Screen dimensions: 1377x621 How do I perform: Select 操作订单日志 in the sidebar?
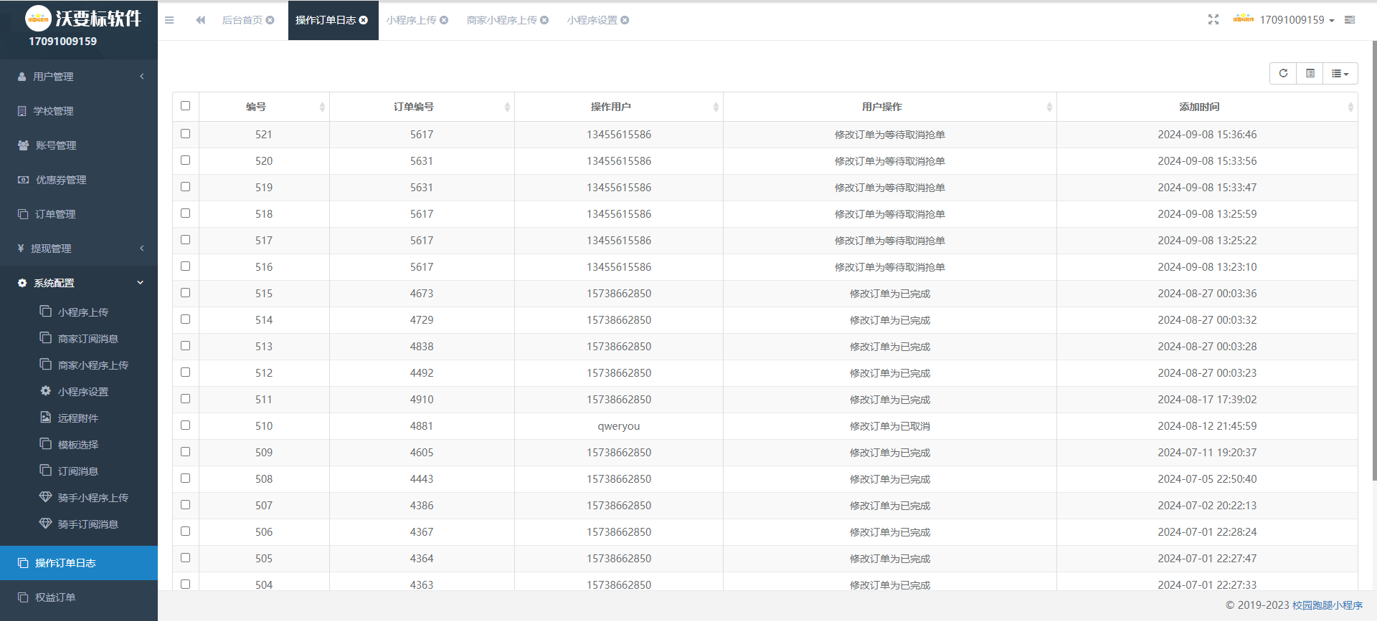[x=79, y=563]
